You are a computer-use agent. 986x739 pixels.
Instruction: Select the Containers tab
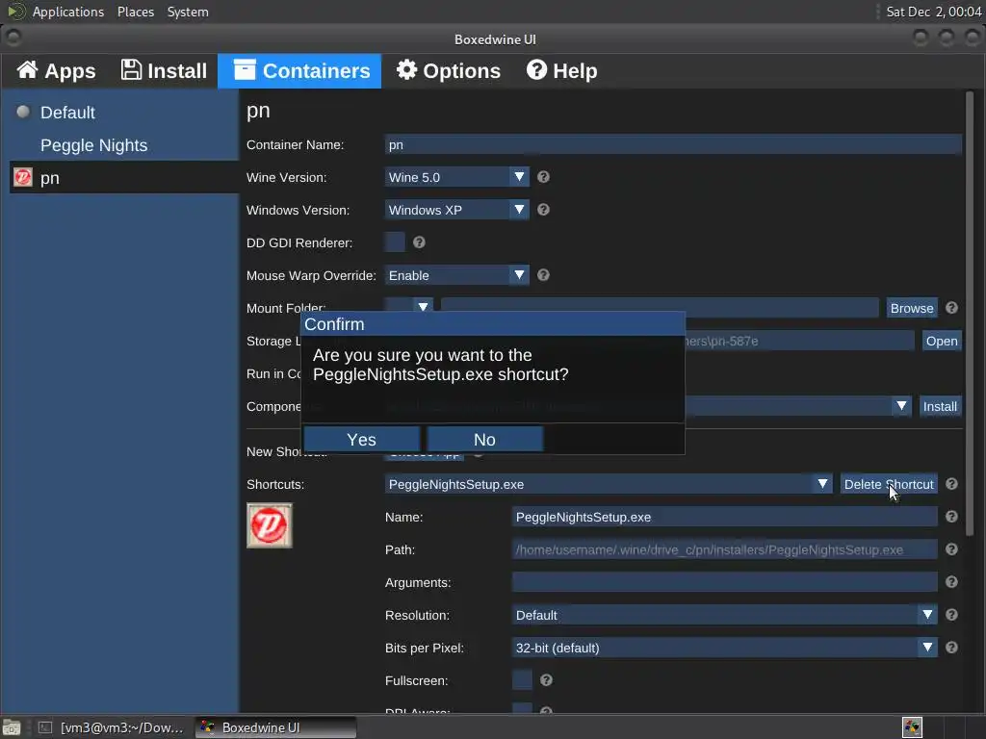299,71
